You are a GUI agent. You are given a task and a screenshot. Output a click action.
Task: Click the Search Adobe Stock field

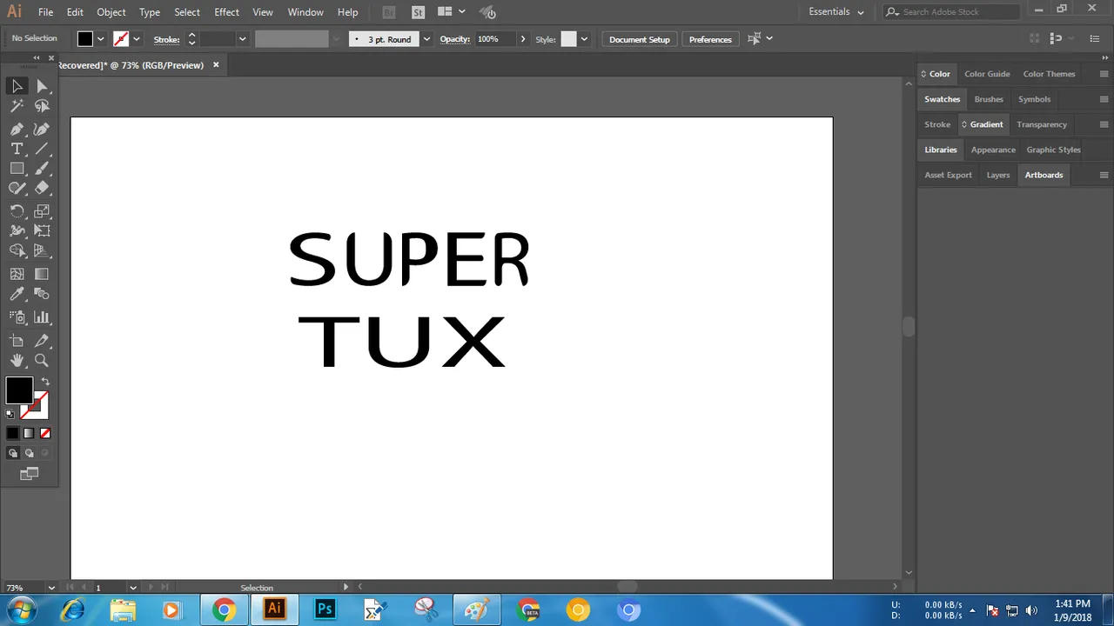[x=952, y=12]
